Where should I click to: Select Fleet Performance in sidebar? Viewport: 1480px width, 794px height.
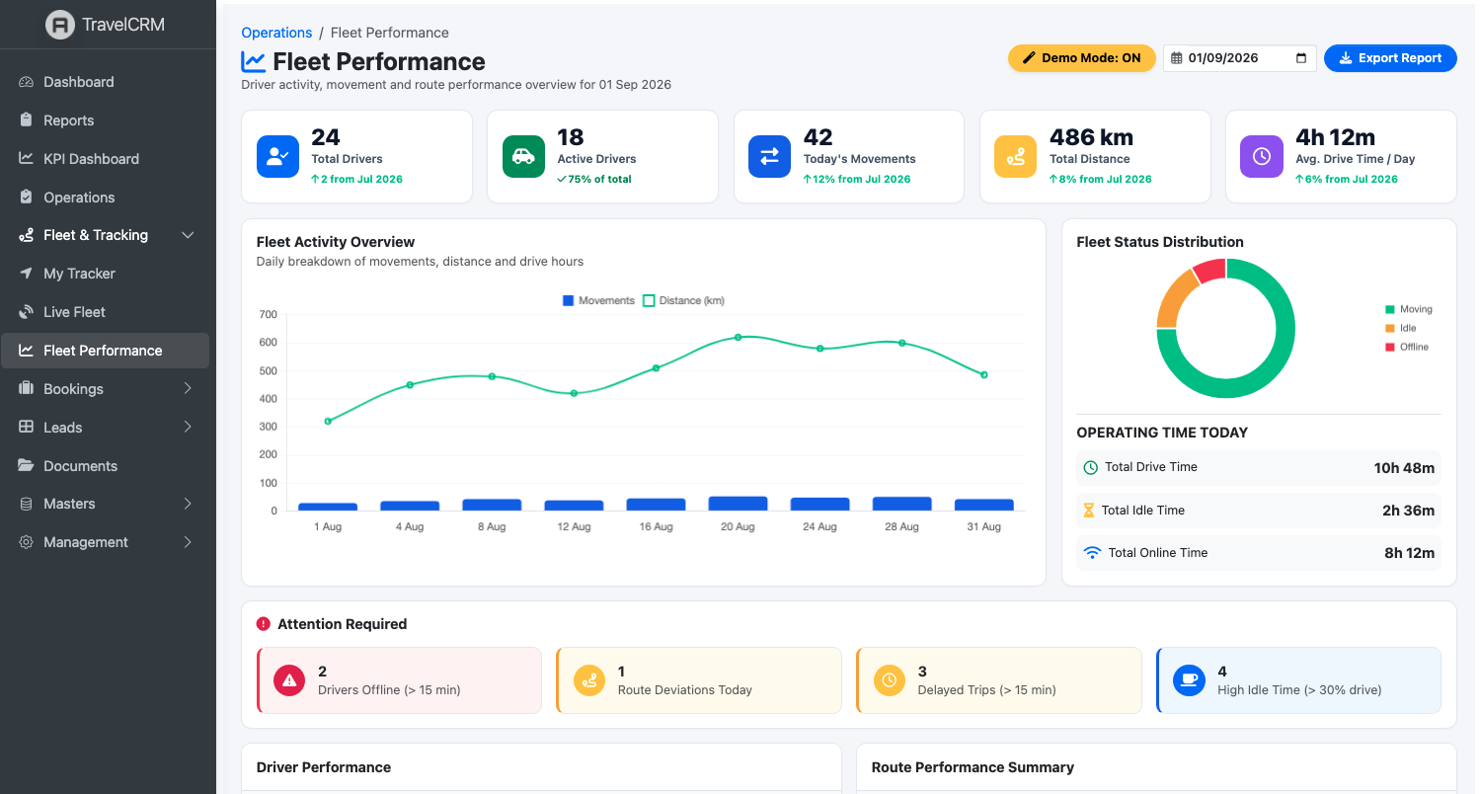(105, 351)
